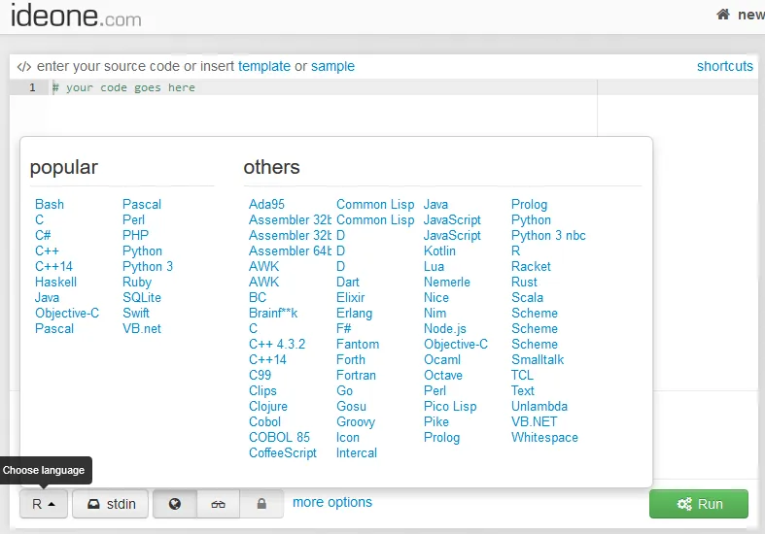Open the shortcuts link
765x534 pixels.
(724, 66)
